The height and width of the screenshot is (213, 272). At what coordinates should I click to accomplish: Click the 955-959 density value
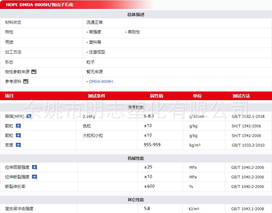click(x=152, y=145)
